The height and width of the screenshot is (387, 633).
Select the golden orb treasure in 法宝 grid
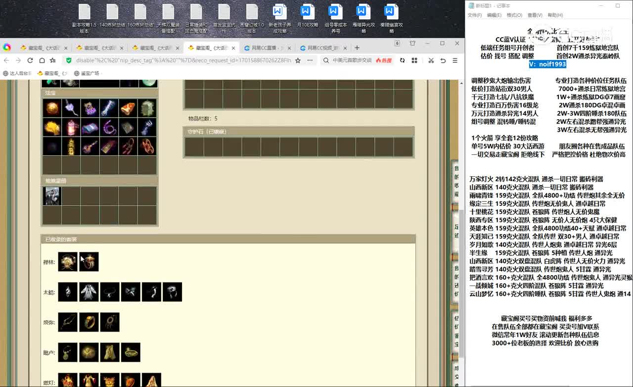pos(51,108)
